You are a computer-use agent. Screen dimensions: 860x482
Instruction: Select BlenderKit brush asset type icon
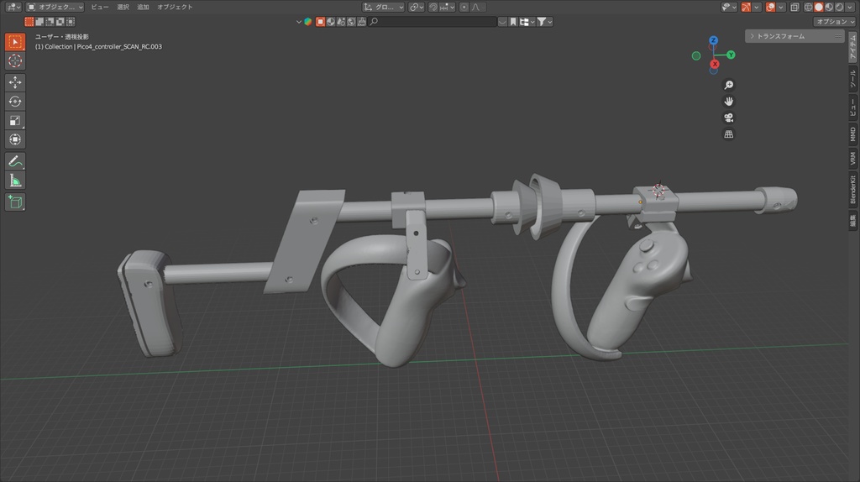pos(361,22)
